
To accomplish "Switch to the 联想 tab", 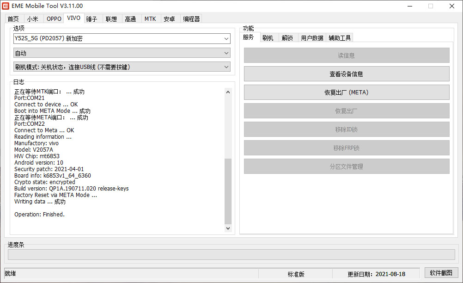I will [x=111, y=19].
